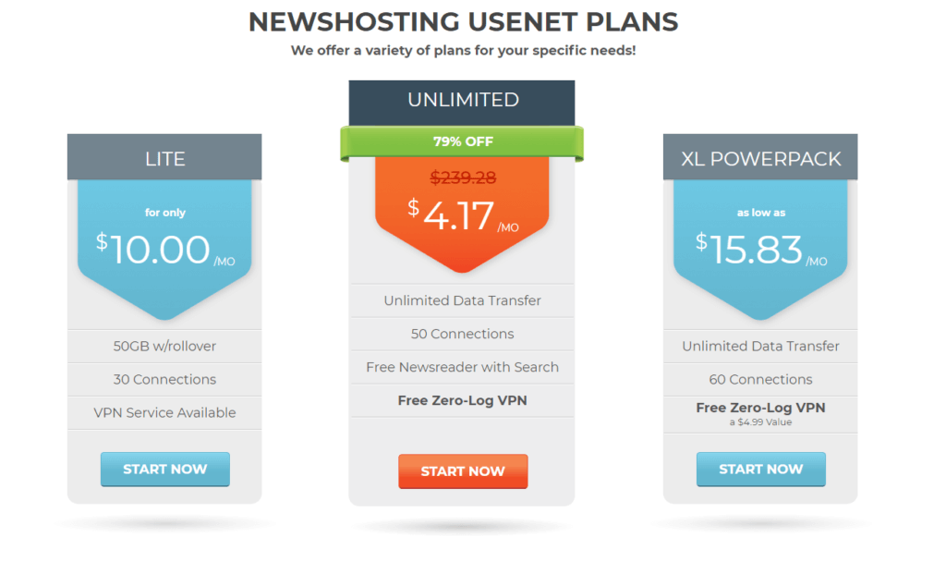Click the green 79% OFF ribbon
The height and width of the screenshot is (562, 946).
[x=462, y=141]
